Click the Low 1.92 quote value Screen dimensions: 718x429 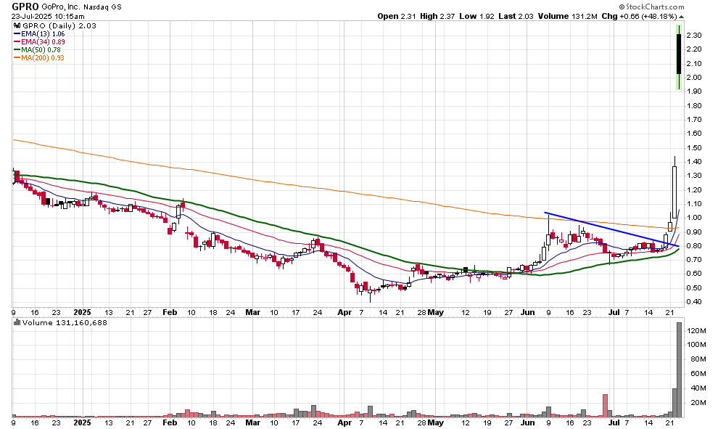(476, 16)
